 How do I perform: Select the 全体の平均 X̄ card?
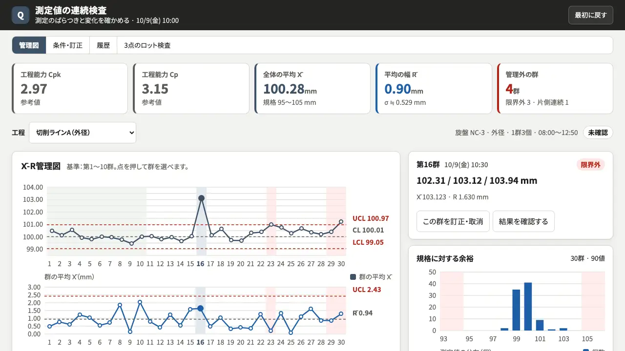pos(312,88)
